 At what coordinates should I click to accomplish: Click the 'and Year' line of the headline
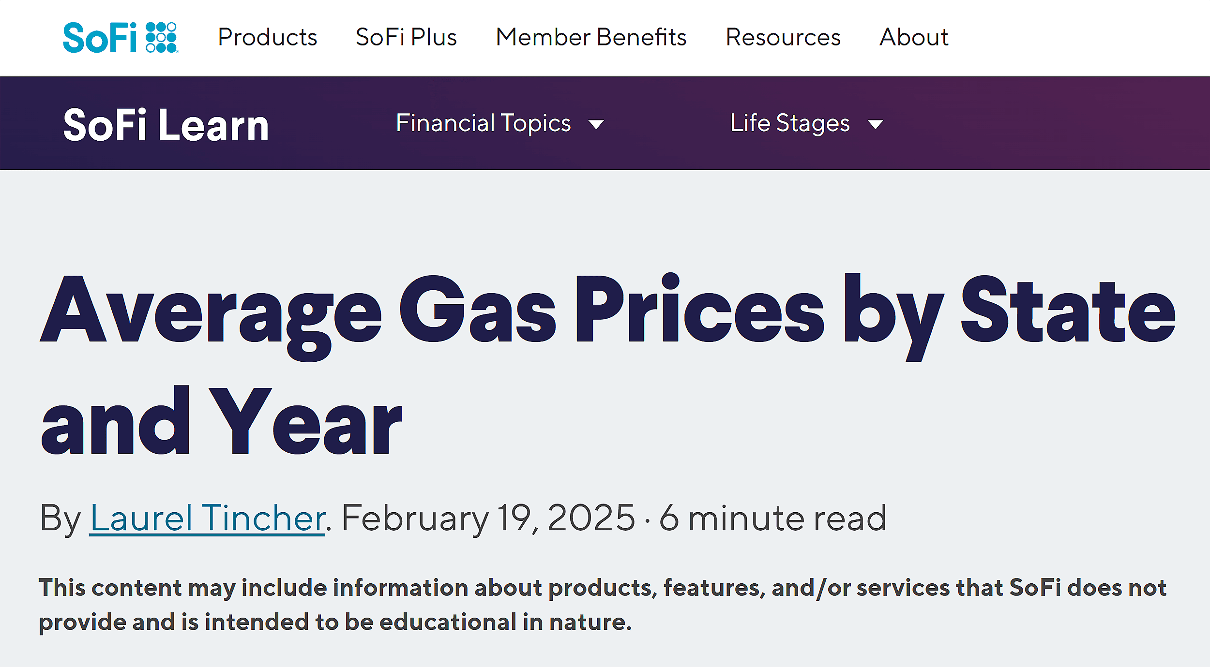point(221,422)
